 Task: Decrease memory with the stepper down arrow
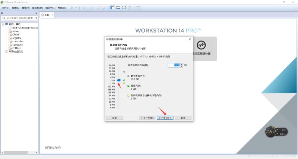coord(181,66)
